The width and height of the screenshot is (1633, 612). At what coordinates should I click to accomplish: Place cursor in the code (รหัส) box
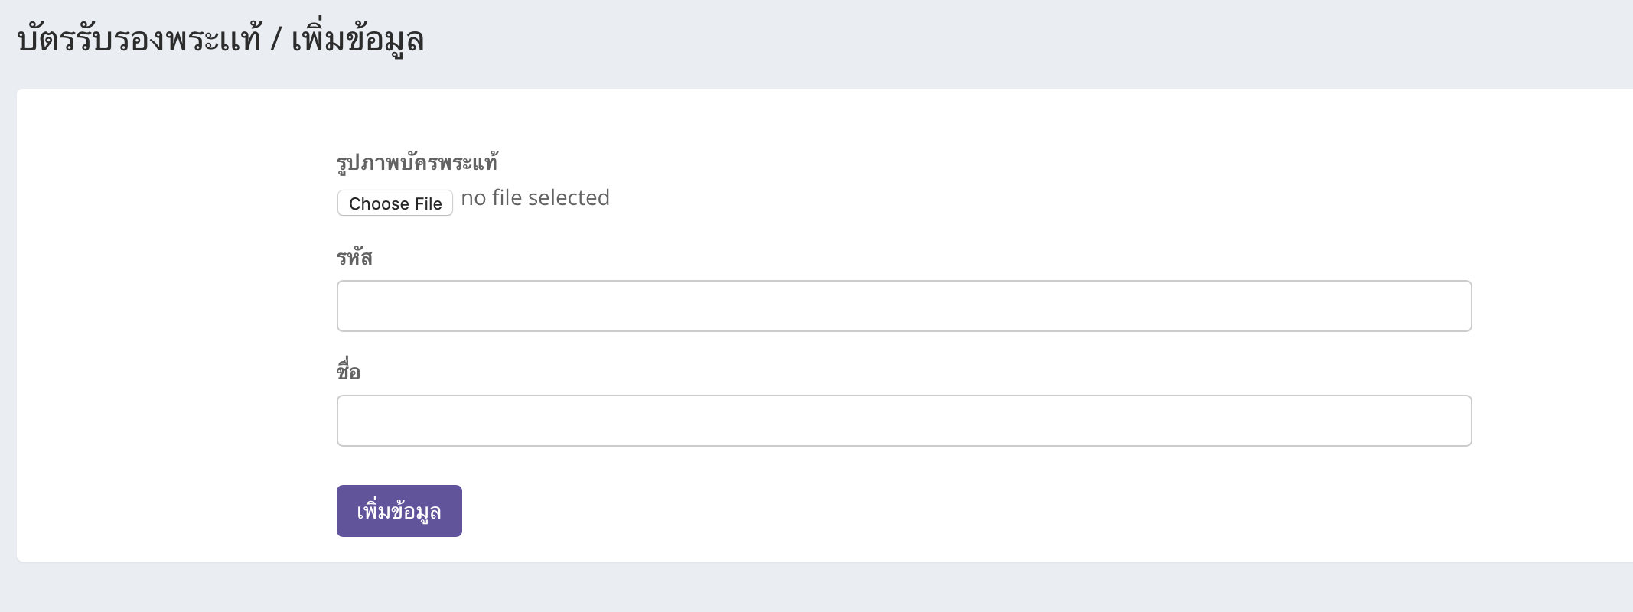[904, 306]
